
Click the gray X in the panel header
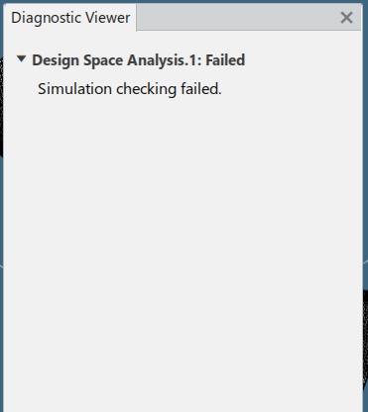(346, 18)
